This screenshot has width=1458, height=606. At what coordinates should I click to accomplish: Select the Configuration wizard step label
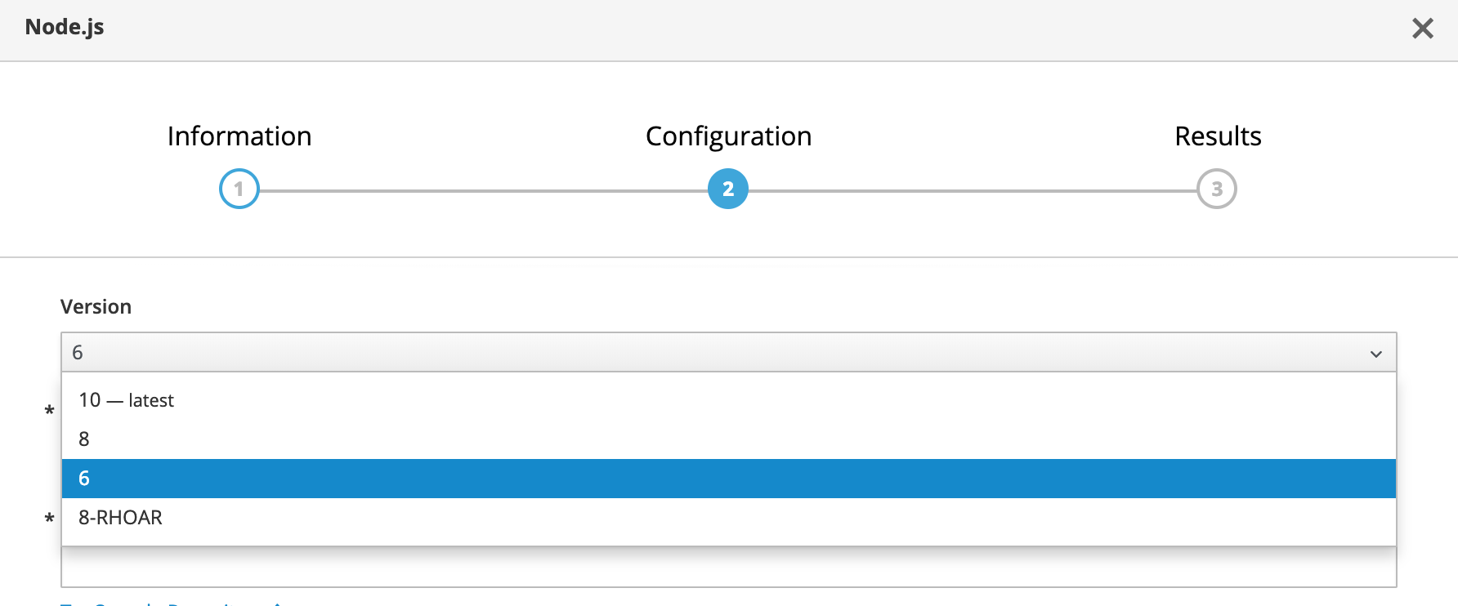coord(728,136)
